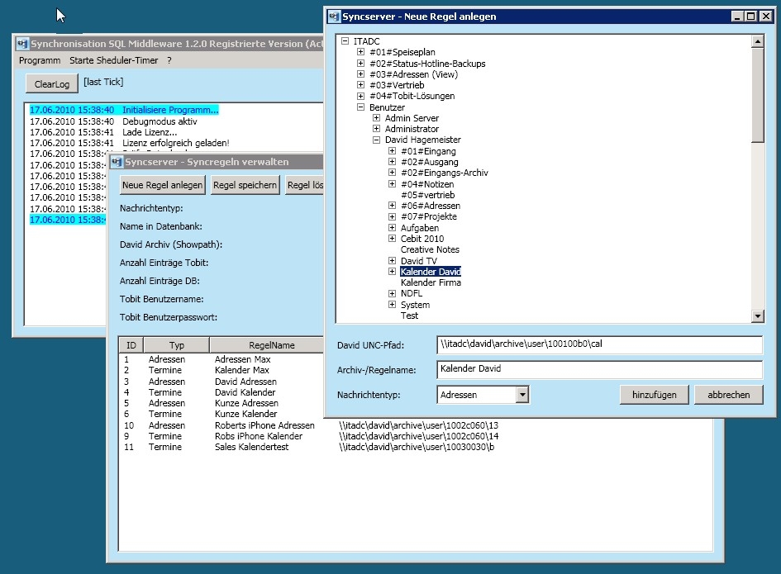The width and height of the screenshot is (781, 574).
Task: Expand the #06#Adressen folder
Action: (x=392, y=206)
